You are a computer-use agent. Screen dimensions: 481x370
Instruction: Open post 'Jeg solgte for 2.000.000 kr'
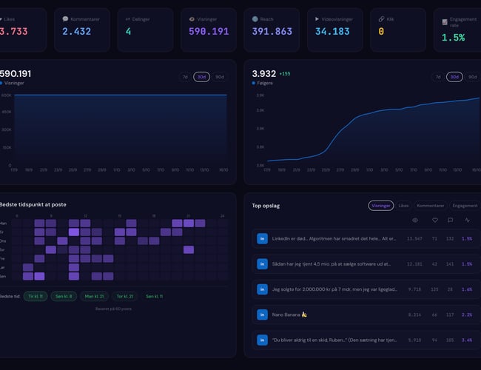(366, 289)
